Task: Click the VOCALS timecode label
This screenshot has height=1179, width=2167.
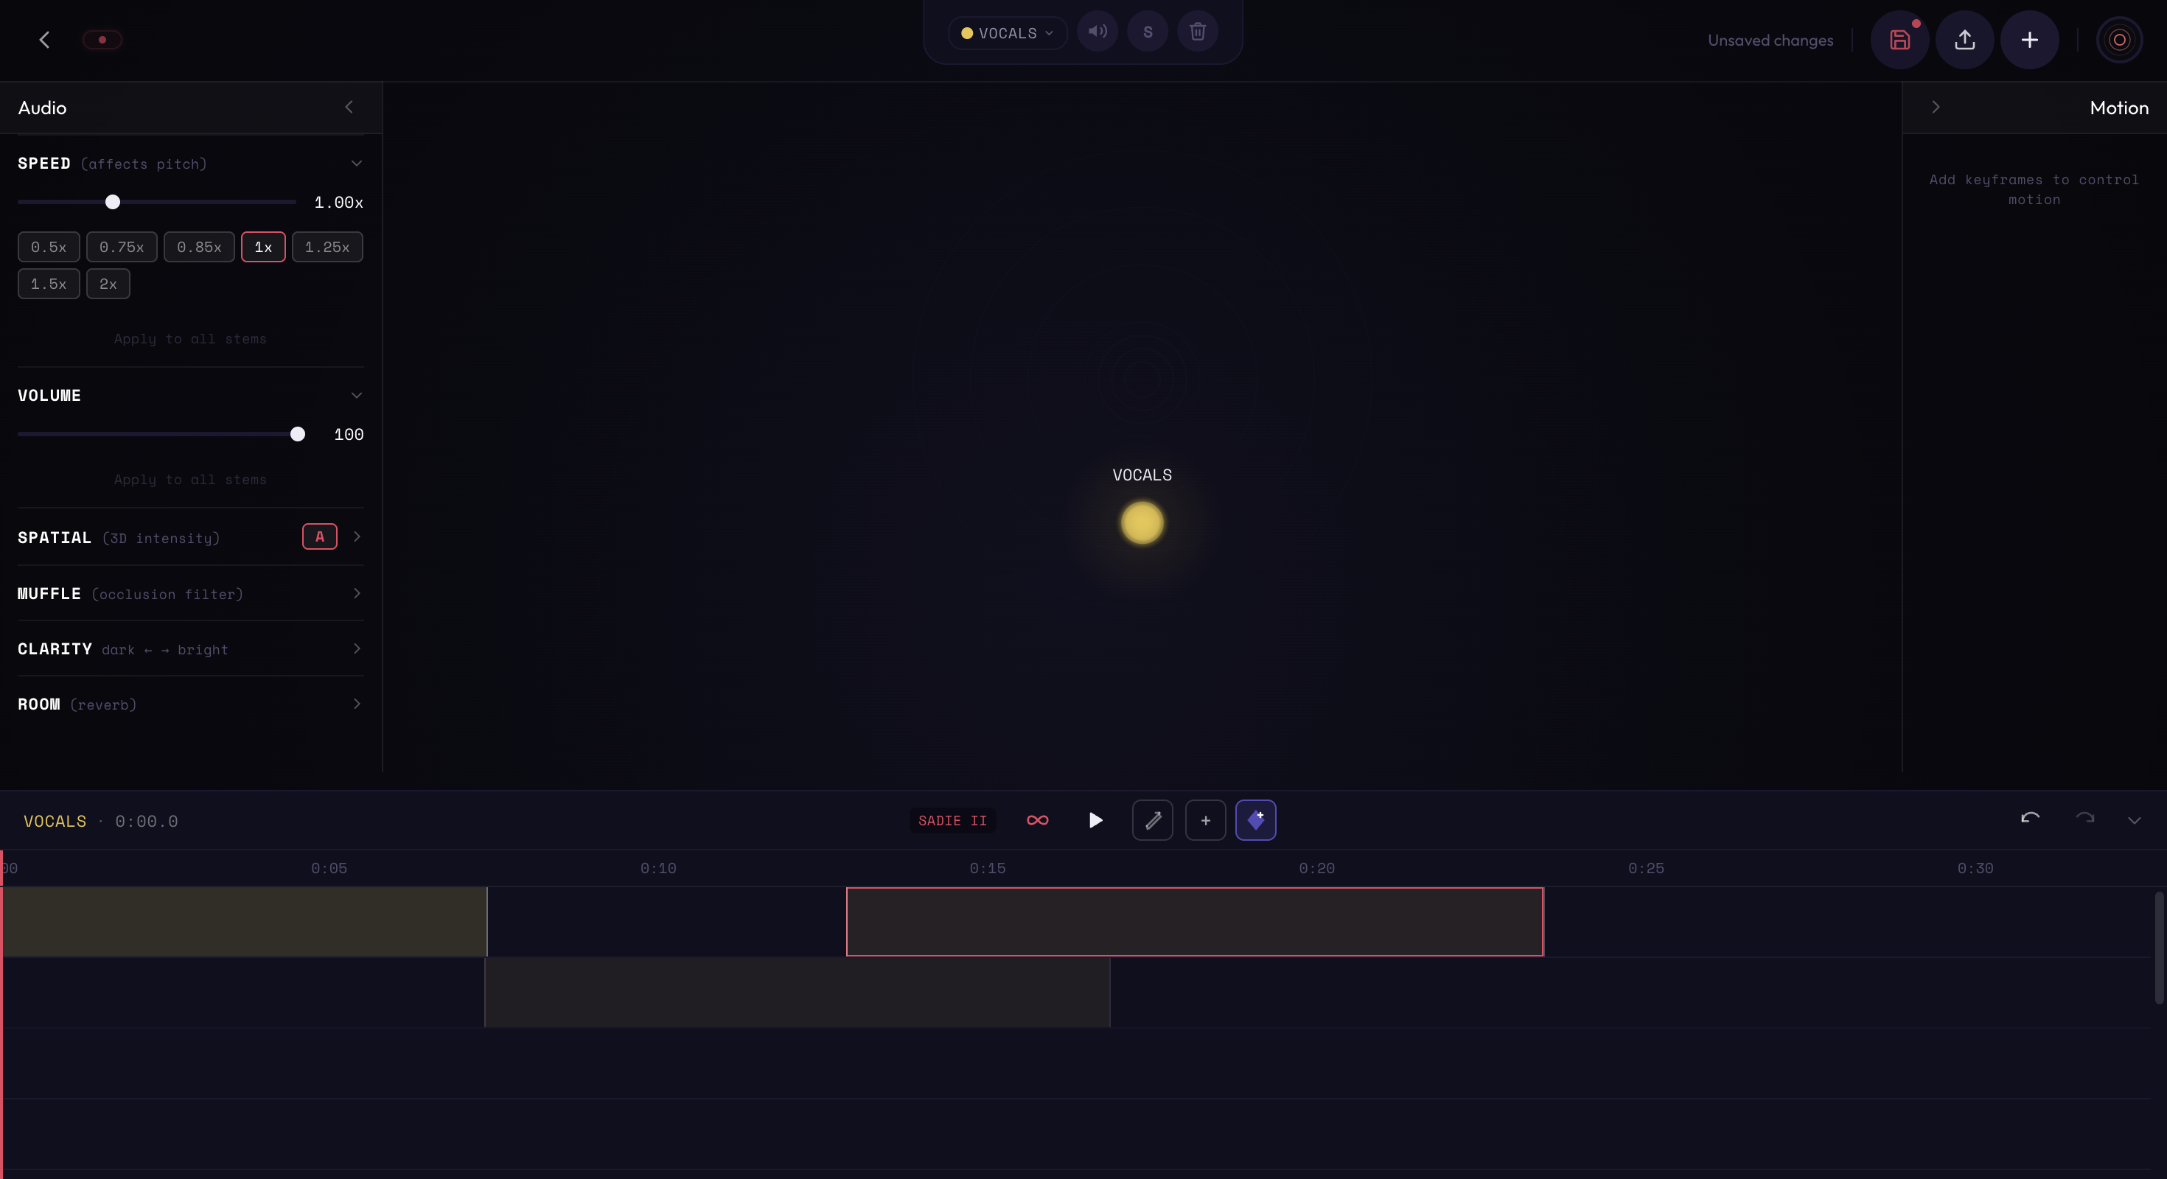Action: pos(100,822)
